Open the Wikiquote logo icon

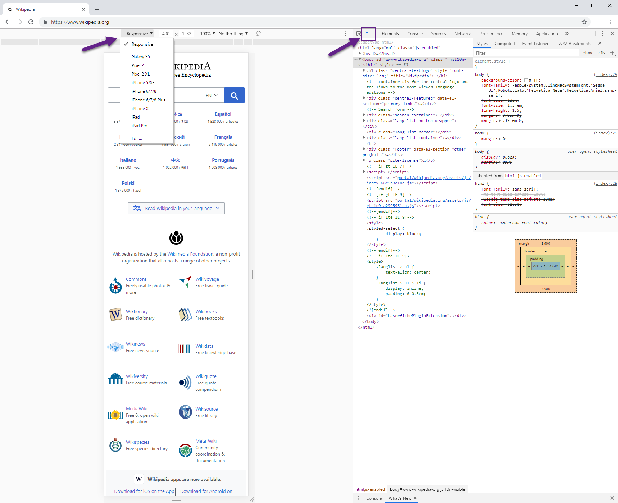(x=185, y=382)
